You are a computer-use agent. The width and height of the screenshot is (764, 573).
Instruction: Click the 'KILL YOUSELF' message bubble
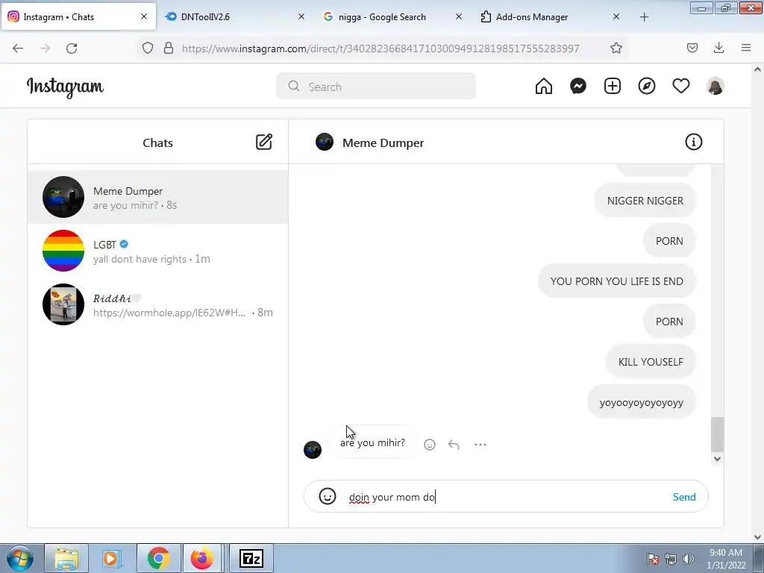651,362
